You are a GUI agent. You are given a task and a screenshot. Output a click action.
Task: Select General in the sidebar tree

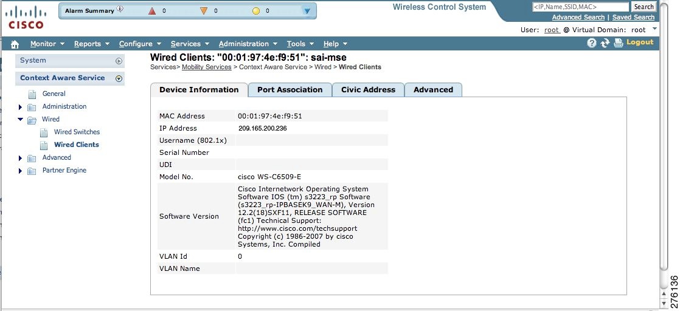coord(54,94)
